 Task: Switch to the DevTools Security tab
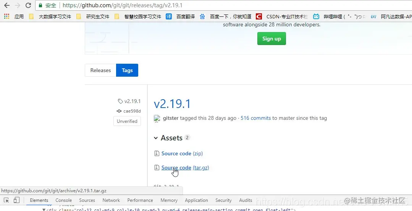click(223, 200)
